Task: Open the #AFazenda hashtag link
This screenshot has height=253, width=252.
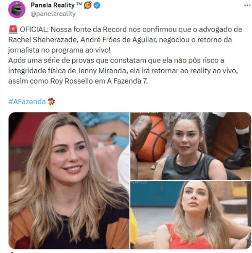Action: click(27, 102)
